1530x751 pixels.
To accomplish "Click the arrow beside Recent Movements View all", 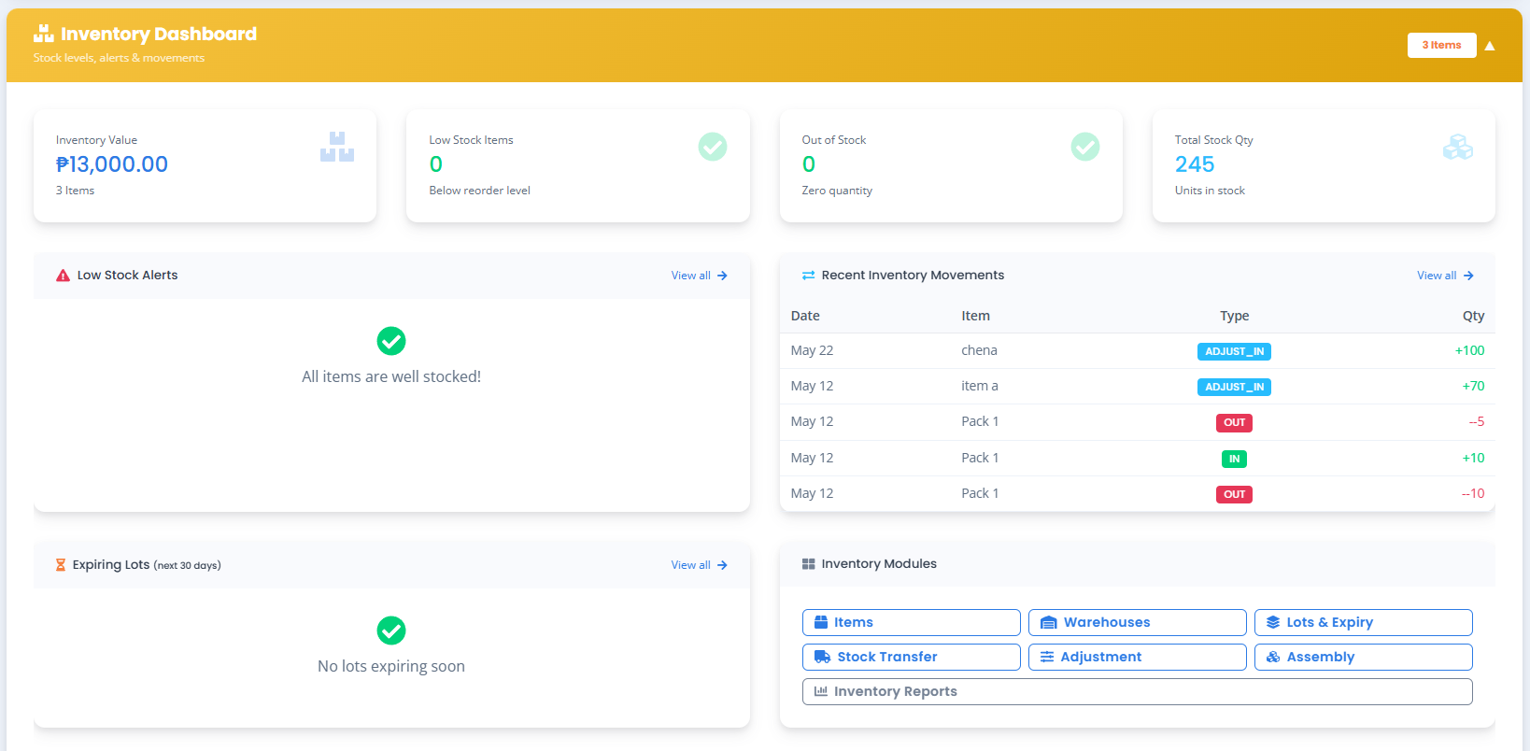I will (1468, 276).
